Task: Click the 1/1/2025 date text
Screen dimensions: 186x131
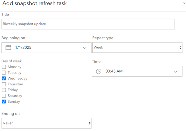Action: (23, 48)
